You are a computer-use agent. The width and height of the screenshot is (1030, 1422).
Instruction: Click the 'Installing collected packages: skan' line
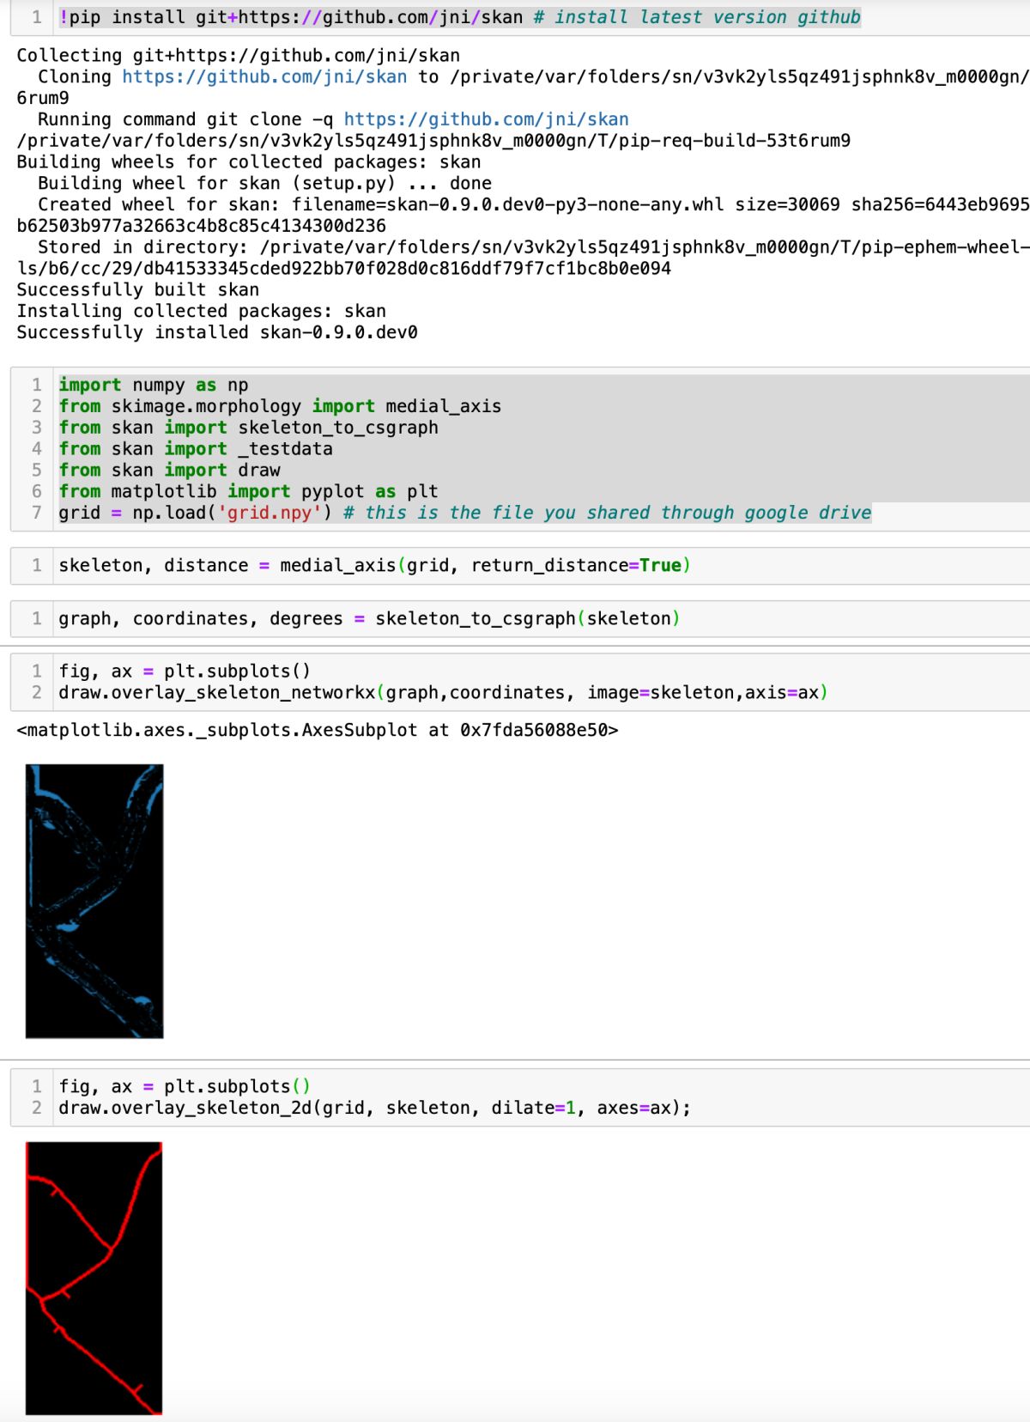pyautogui.click(x=202, y=311)
